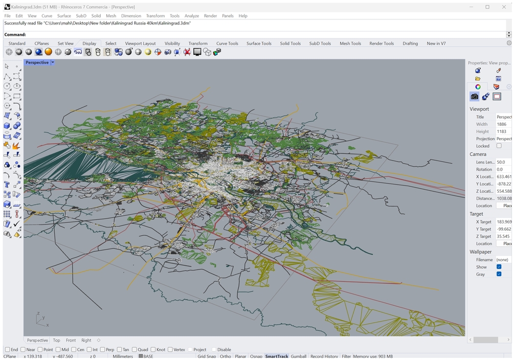Add a new viewport tab with plus icon

99,341
